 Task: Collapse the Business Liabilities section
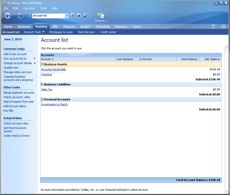[x=42, y=84]
